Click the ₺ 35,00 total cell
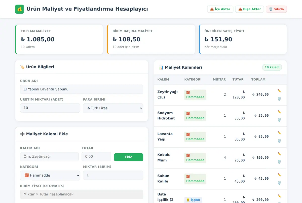This screenshot has height=203, width=302. tap(261, 115)
